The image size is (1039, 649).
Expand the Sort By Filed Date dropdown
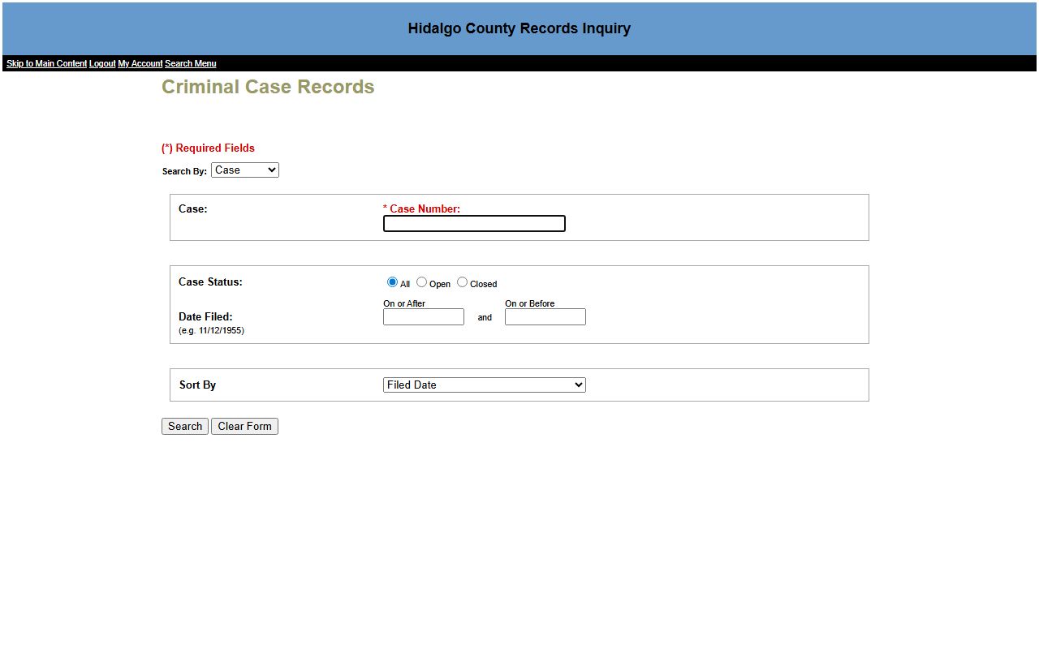point(485,385)
